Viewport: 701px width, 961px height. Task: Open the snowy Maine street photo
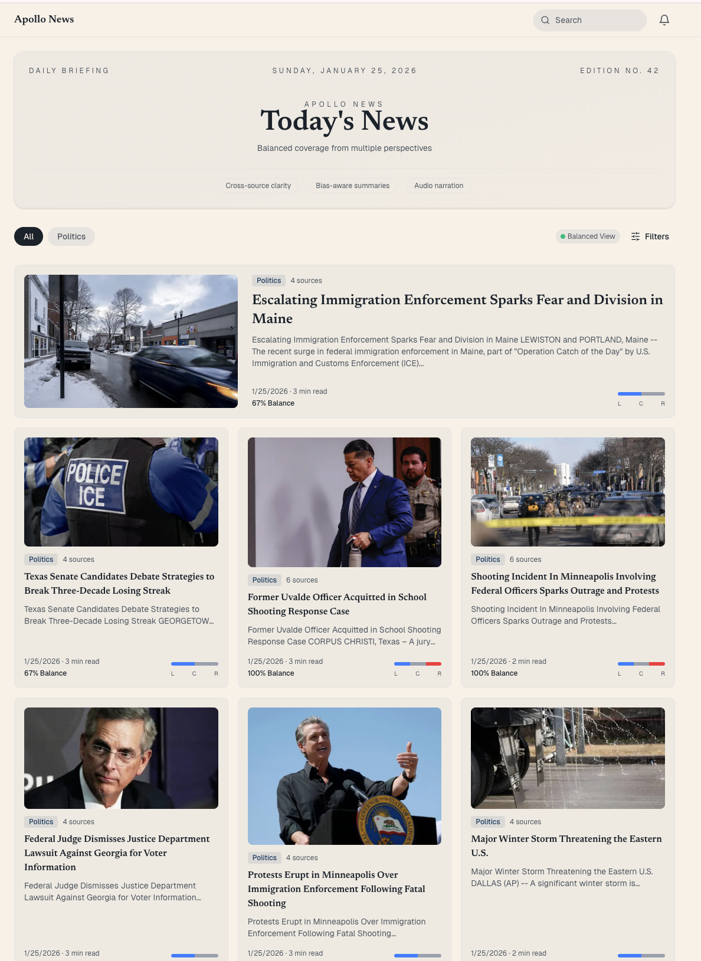131,341
